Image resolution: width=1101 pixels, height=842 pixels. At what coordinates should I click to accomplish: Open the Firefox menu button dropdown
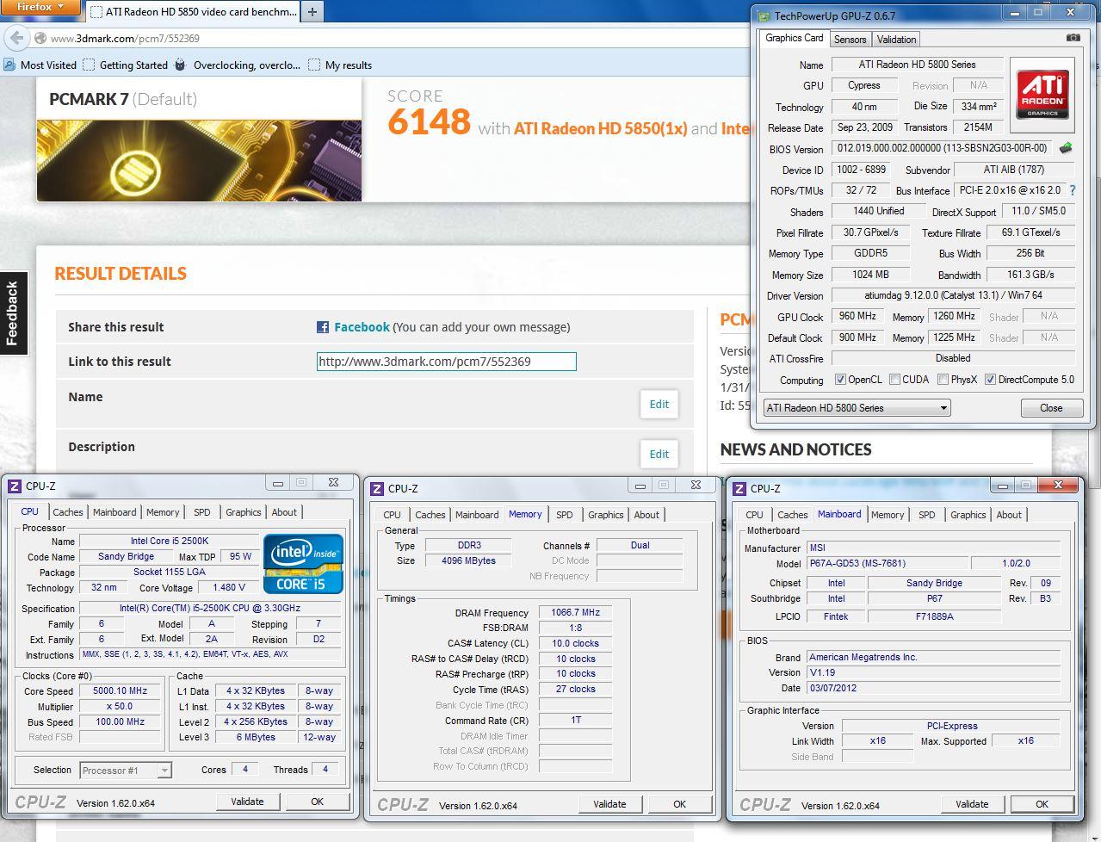click(x=40, y=8)
